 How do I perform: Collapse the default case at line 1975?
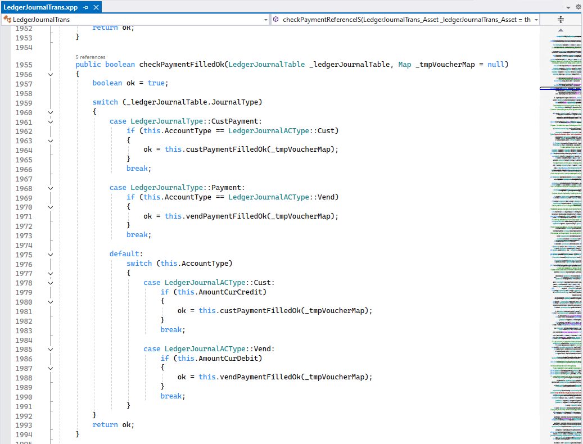51,255
